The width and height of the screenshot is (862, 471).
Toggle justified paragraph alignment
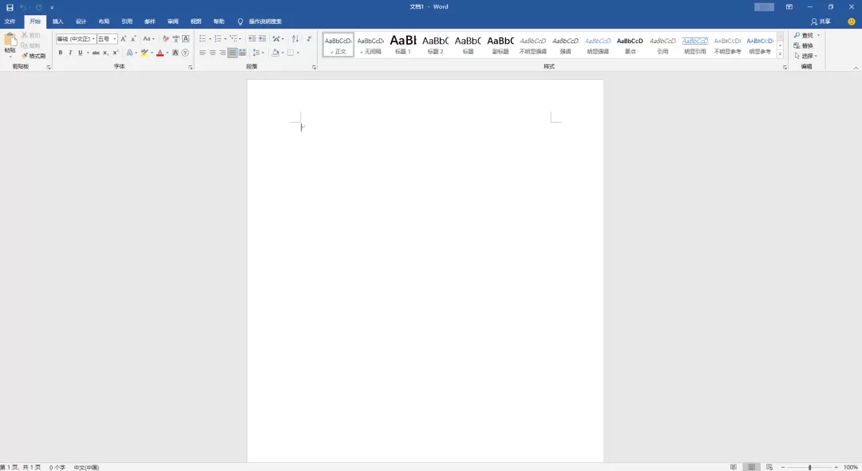tap(231, 53)
